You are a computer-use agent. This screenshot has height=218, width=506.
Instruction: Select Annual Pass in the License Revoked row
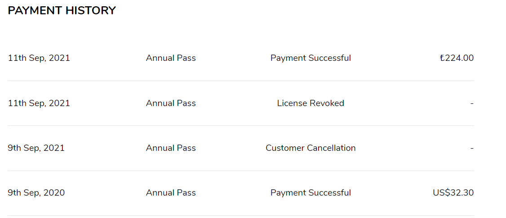171,103
